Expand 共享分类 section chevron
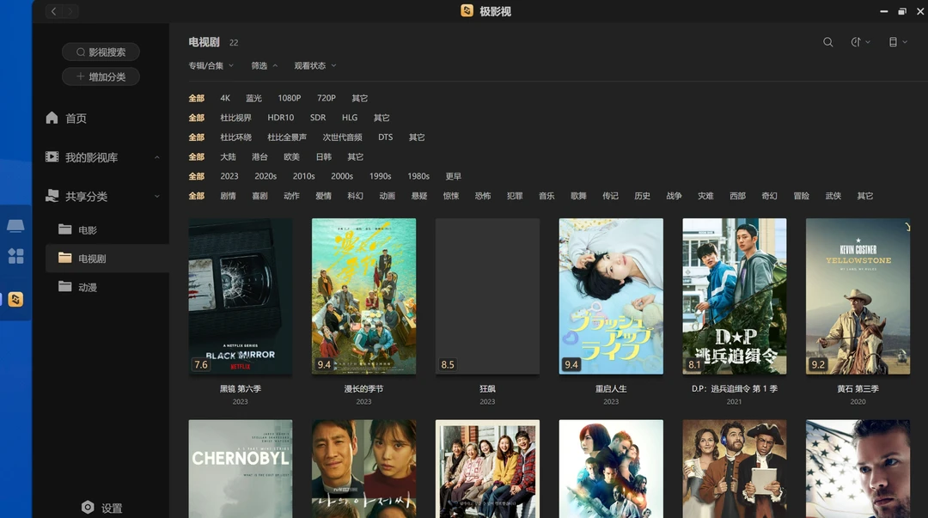 click(157, 197)
